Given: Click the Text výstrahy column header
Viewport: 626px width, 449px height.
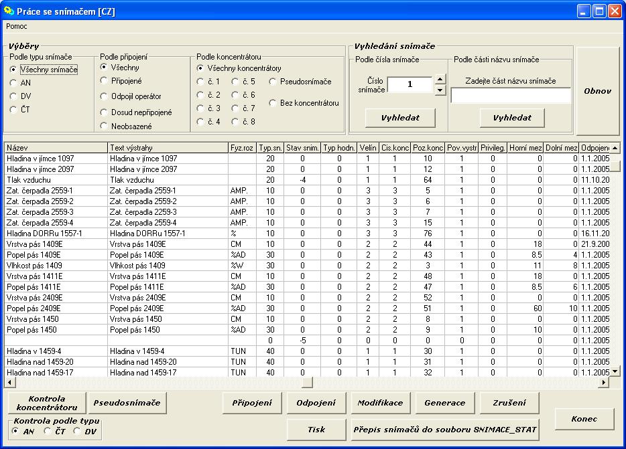Looking at the screenshot, I should [x=168, y=148].
